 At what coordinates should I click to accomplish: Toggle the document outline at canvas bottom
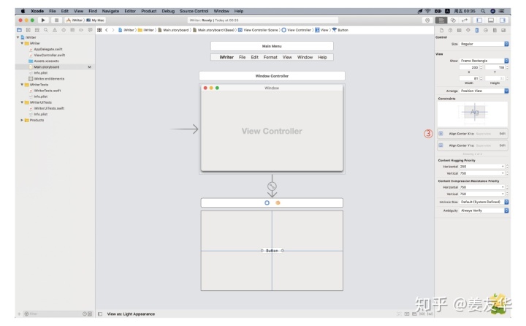(100, 314)
